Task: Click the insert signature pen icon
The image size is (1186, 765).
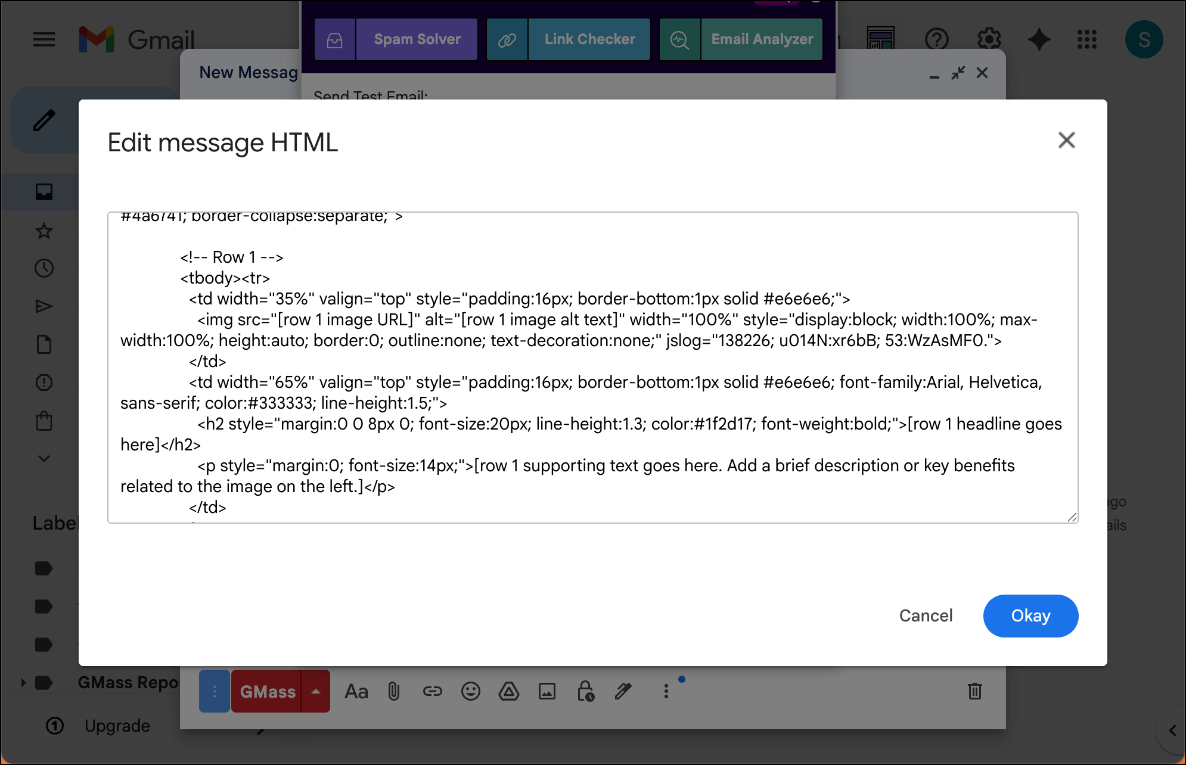Action: (623, 691)
